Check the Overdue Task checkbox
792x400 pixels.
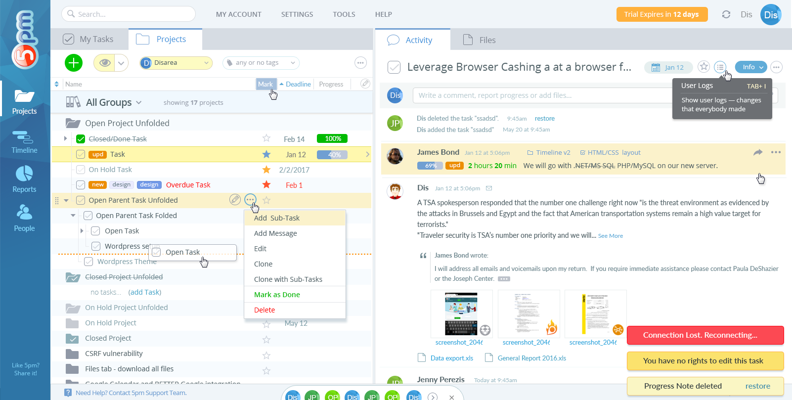[x=81, y=185]
